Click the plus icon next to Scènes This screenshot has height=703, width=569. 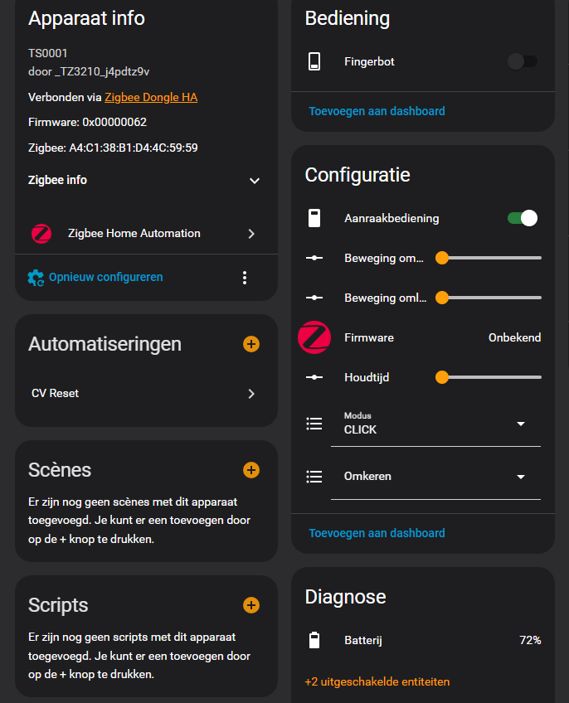click(251, 470)
